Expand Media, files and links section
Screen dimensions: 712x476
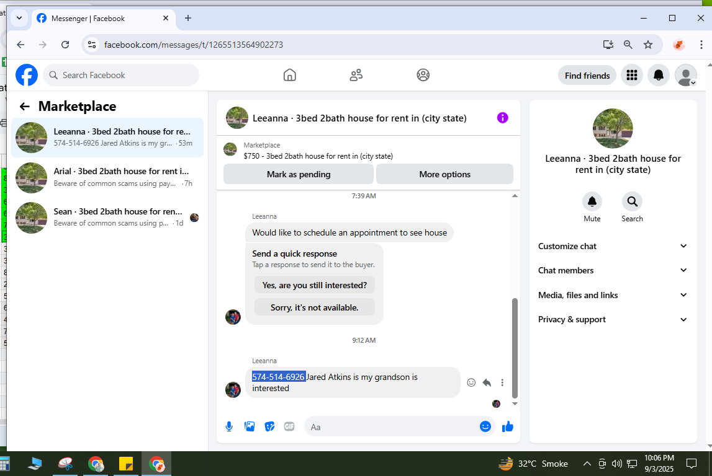[x=613, y=295]
